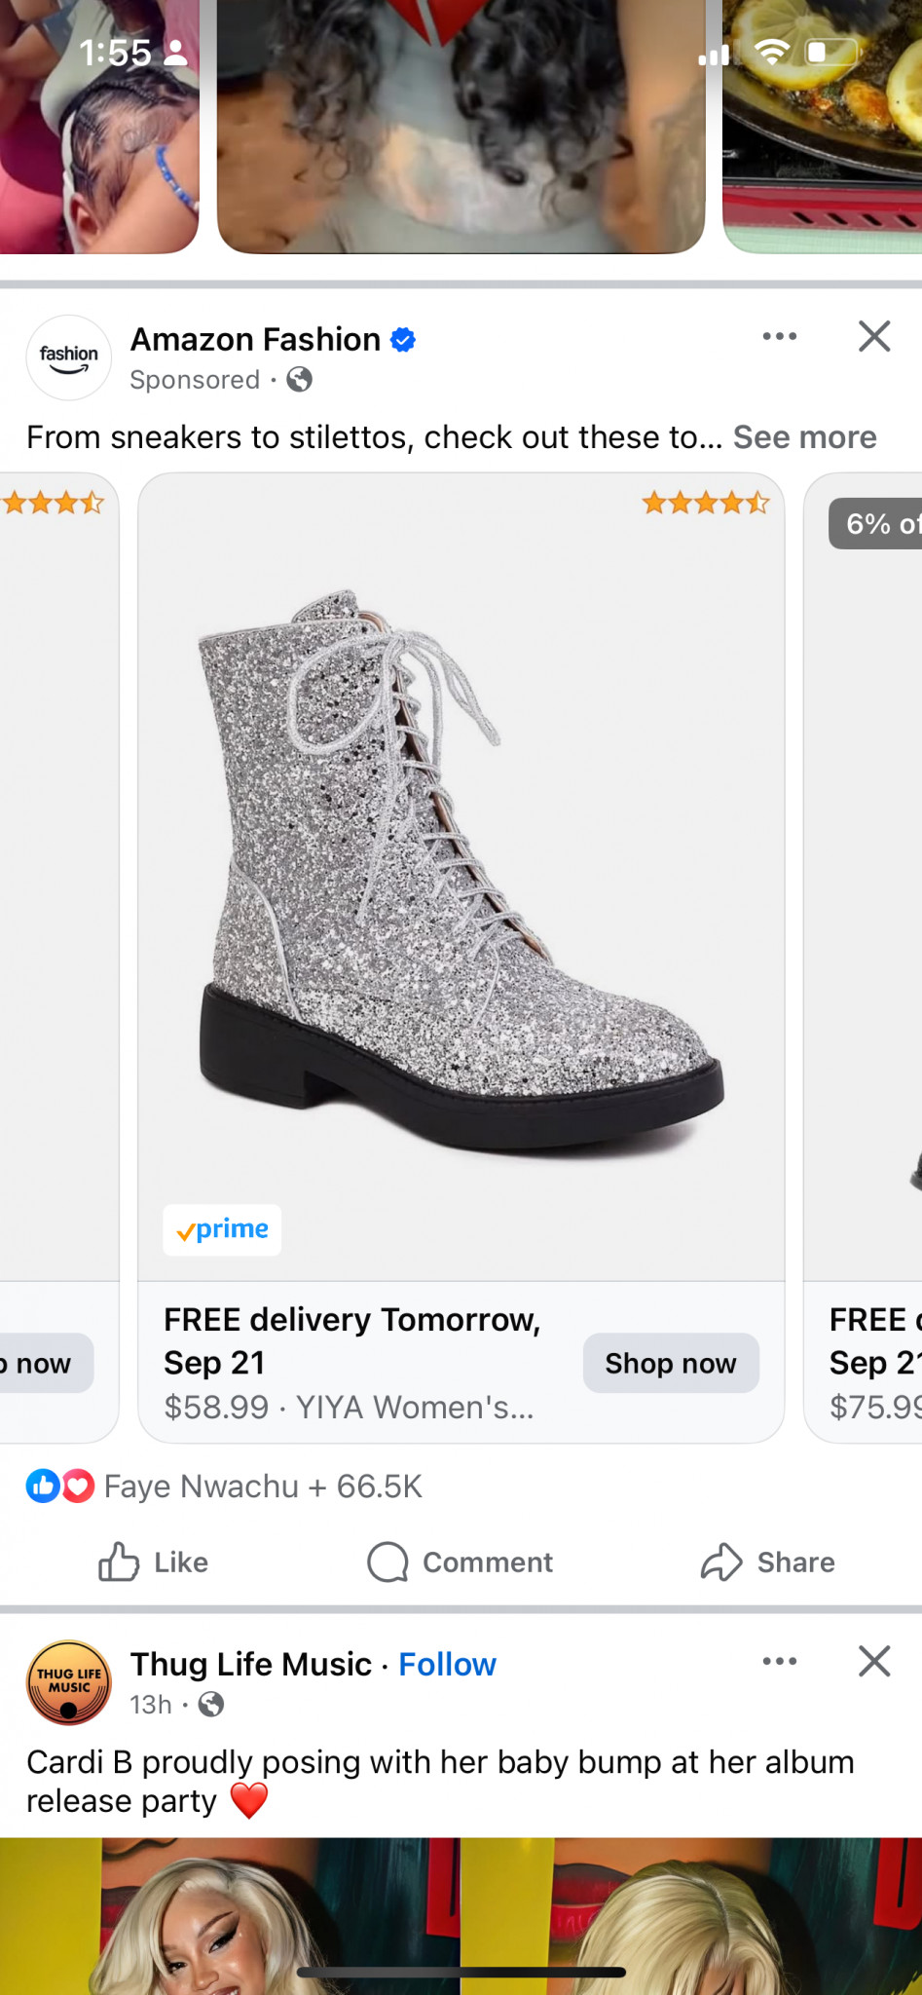The height and width of the screenshot is (1995, 922).
Task: Comment on the Amazon Fashion post
Action: tap(460, 1562)
